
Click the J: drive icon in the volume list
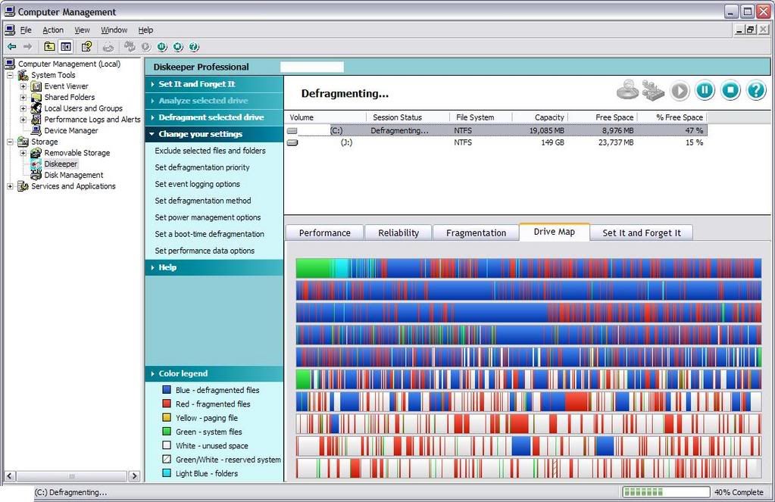coord(292,142)
